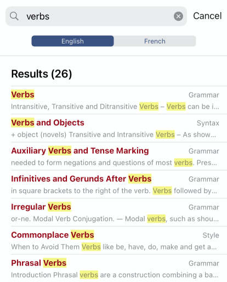
Task: Select the Modal Verb Conjugation snippet
Action: (x=115, y=219)
